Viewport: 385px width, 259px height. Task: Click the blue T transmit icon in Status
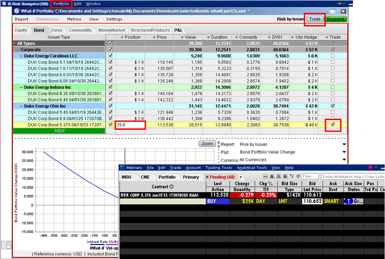click(x=347, y=202)
